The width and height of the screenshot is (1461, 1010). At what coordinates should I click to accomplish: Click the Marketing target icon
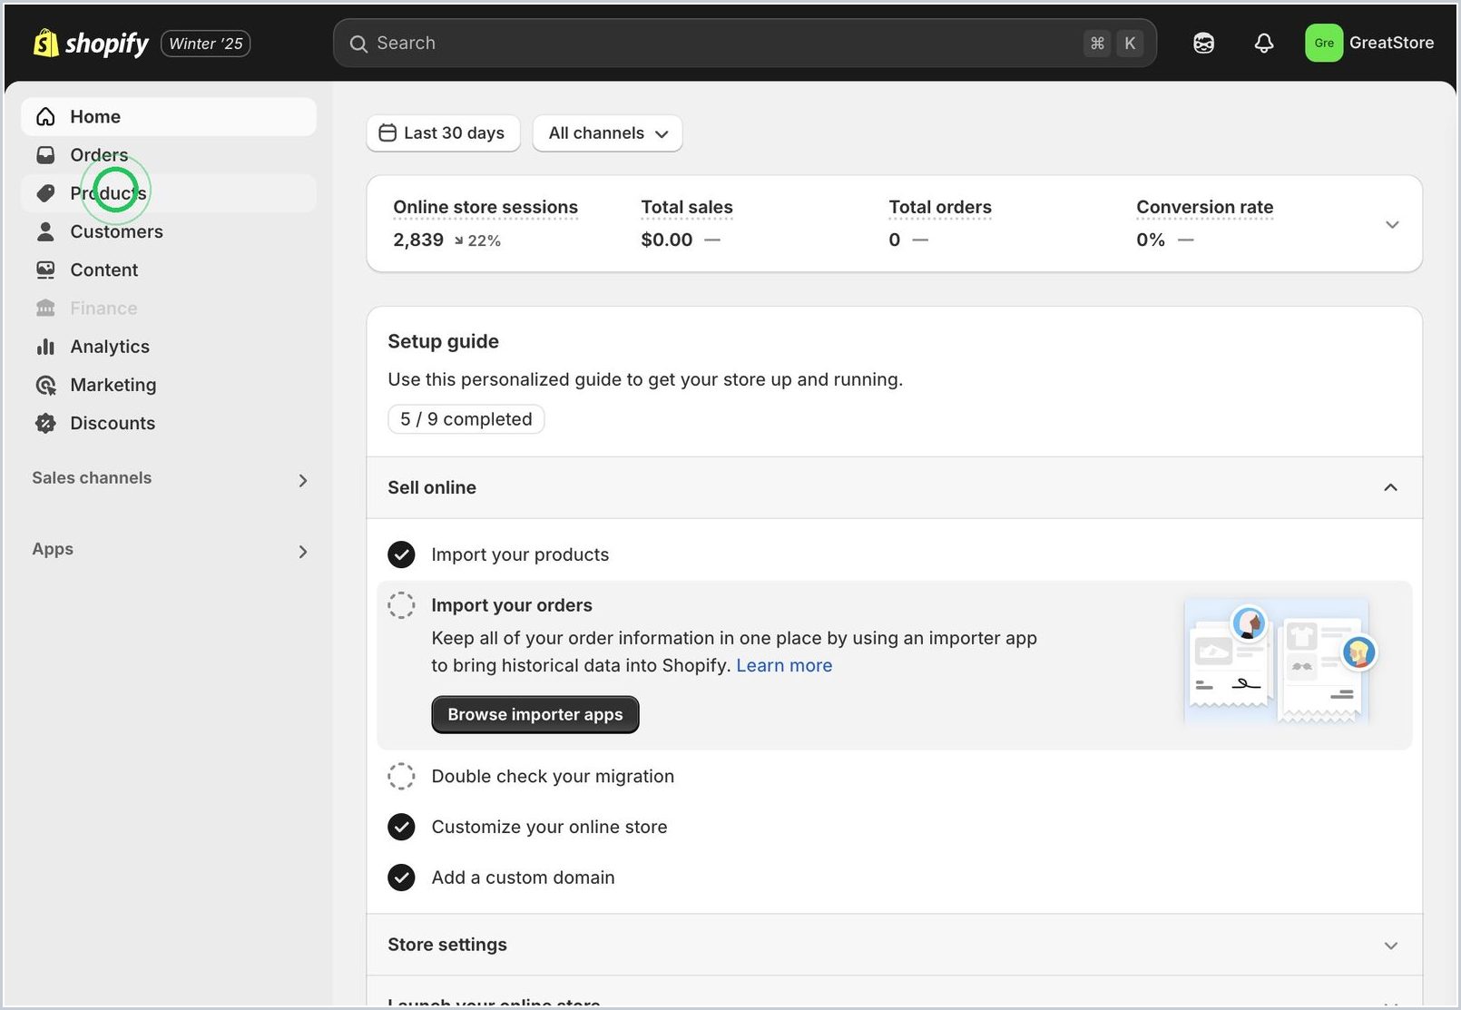(45, 385)
